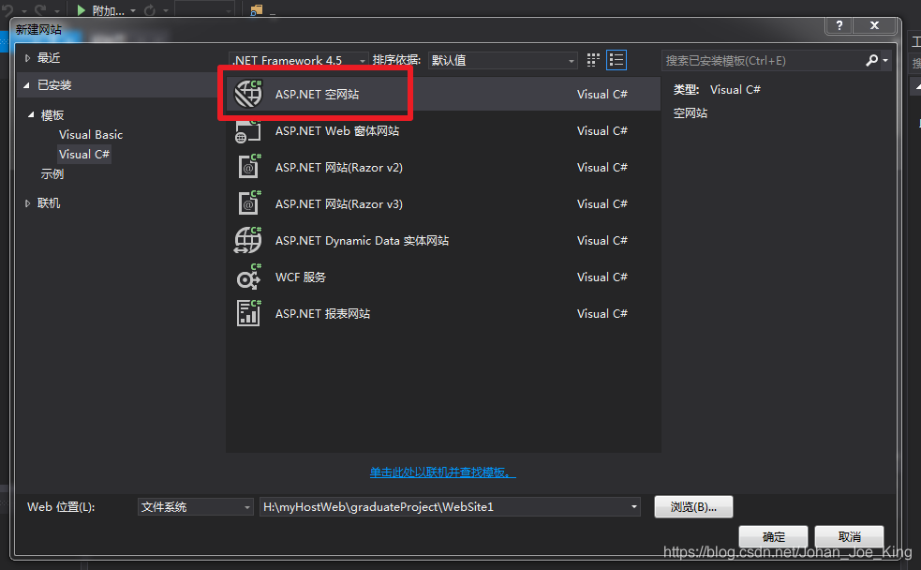
Task: Open the .NET Framework 4.5 dropdown
Action: (298, 60)
